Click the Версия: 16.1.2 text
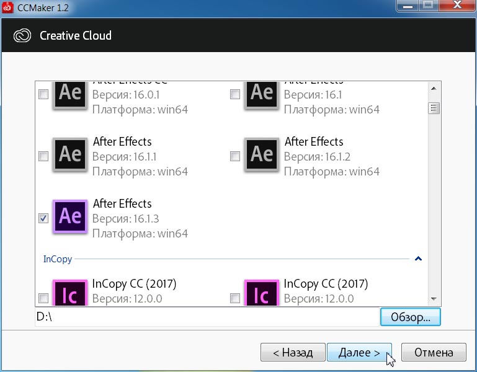 pyautogui.click(x=318, y=157)
